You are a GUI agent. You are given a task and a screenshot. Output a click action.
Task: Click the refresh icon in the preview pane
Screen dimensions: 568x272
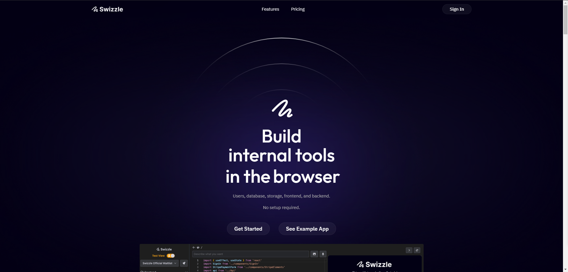(417, 250)
